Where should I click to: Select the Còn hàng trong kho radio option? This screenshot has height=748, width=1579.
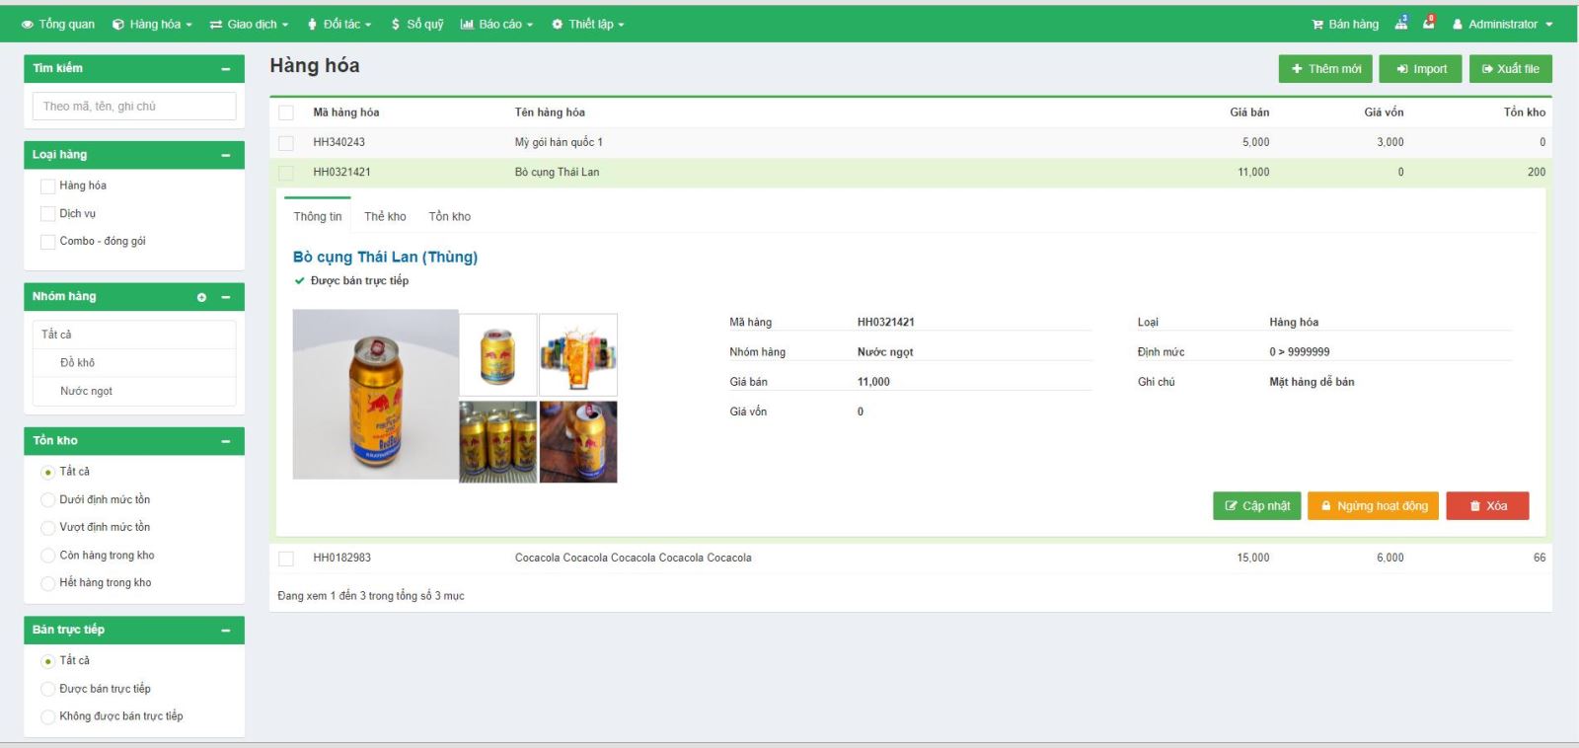click(47, 556)
